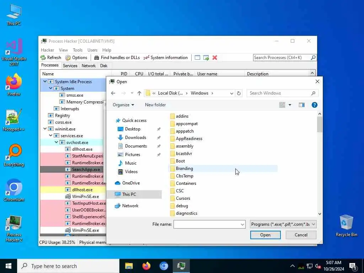This screenshot has width=364, height=273.
Task: Click Refresh in Process Hacker toolbar
Action: tap(51, 58)
